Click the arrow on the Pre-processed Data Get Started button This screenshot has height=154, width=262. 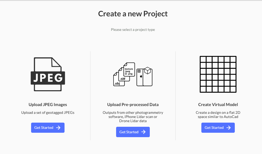point(143,132)
